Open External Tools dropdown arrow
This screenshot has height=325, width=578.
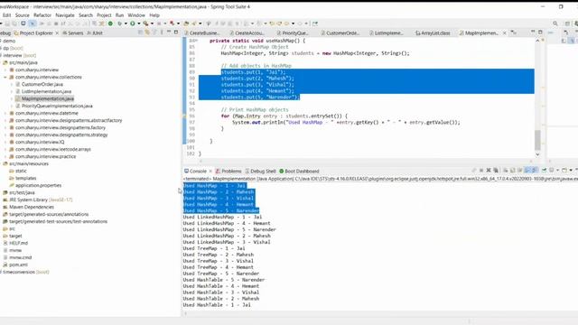pyautogui.click(x=152, y=23)
